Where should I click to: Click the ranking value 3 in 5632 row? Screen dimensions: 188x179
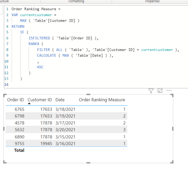click(x=124, y=130)
